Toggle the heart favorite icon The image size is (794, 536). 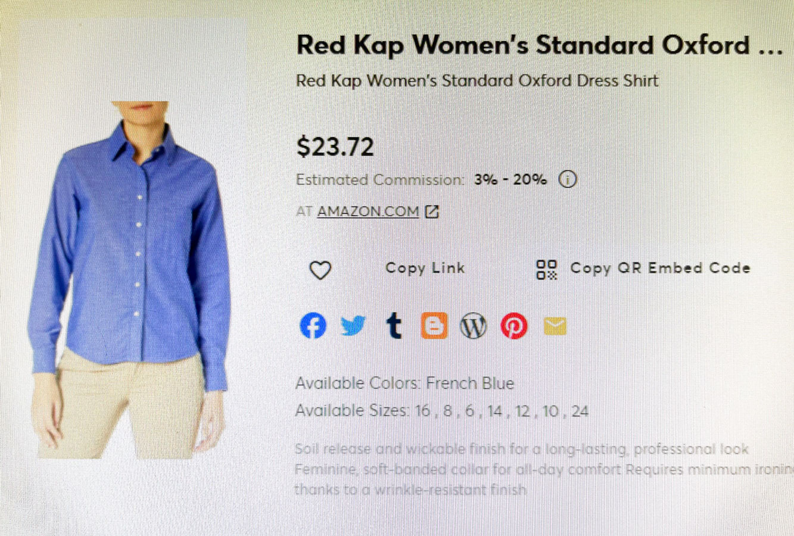point(320,270)
